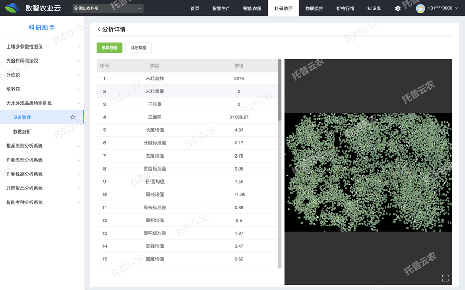
Task: Toggle the favorite star beside 设备管理
Action: (x=73, y=117)
